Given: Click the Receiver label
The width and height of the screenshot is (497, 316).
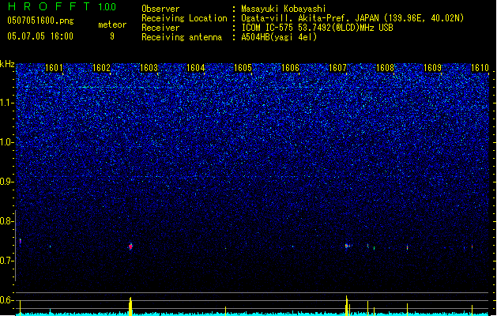Looking at the screenshot, I should coord(160,28).
